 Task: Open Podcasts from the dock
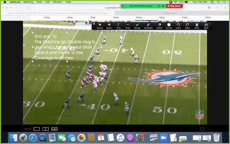[130, 138]
